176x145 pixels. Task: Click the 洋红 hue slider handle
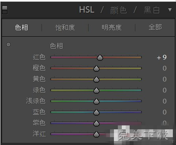(96, 134)
